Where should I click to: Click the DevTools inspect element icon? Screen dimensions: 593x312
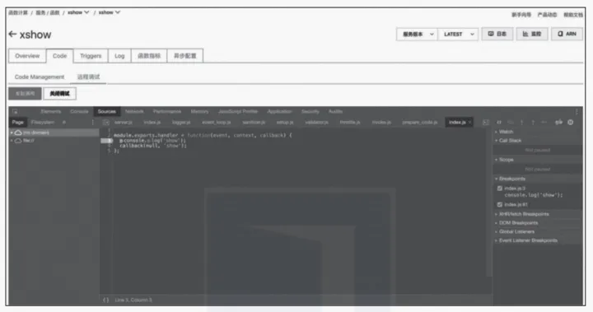tap(15, 112)
